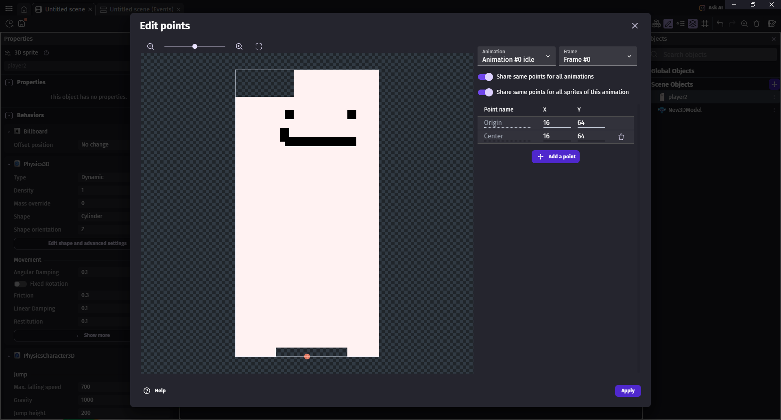Click the zoom slider handle
Screen dimensions: 781x420
click(195, 46)
